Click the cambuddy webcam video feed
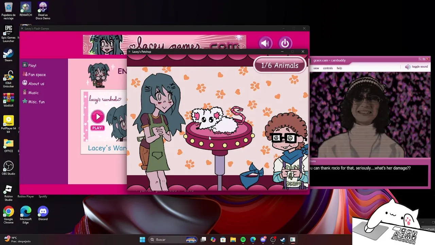Image resolution: width=435 pixels, height=245 pixels. (x=370, y=115)
